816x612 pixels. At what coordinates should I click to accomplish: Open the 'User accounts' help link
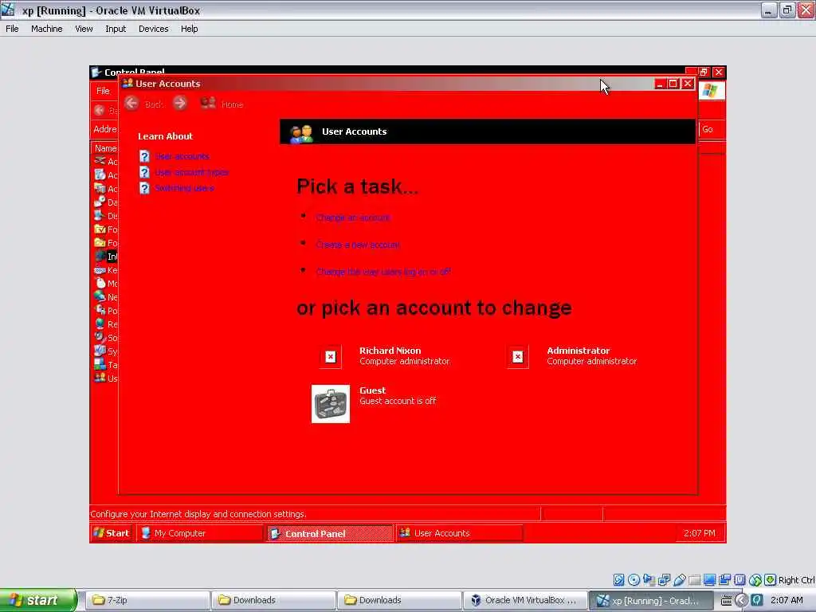pyautogui.click(x=182, y=156)
